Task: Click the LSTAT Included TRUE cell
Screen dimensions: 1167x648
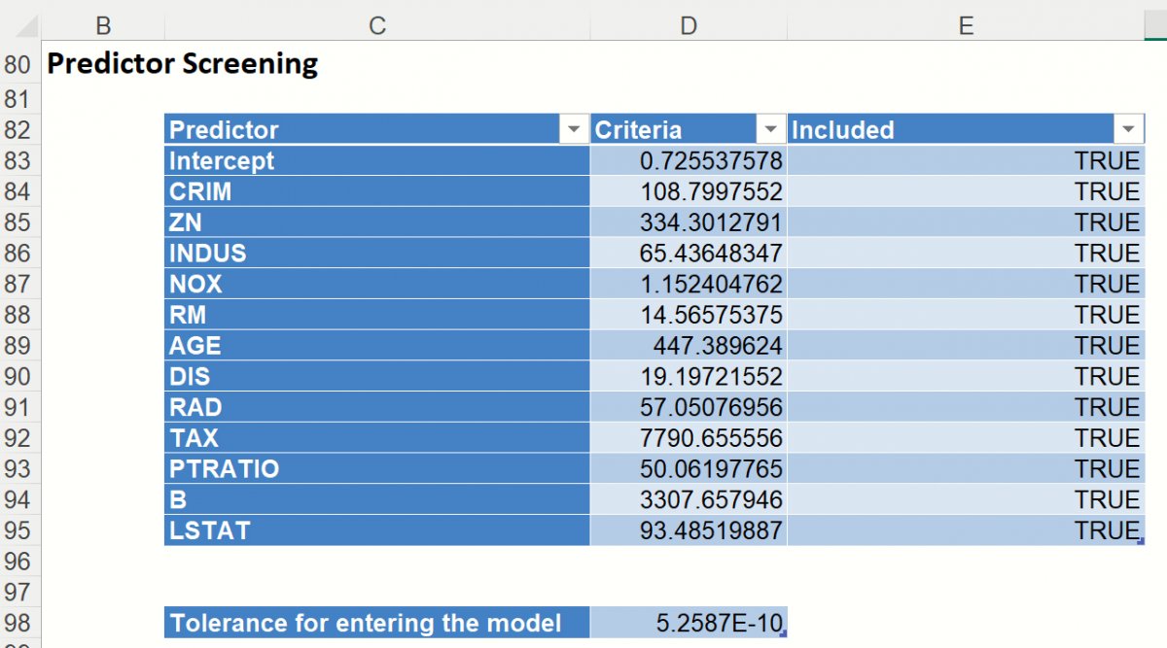Action: tap(966, 530)
